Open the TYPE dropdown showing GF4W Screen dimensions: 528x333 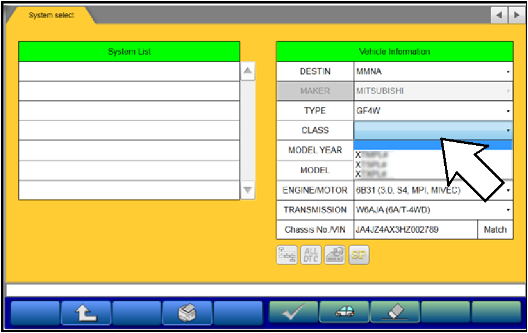coord(433,111)
